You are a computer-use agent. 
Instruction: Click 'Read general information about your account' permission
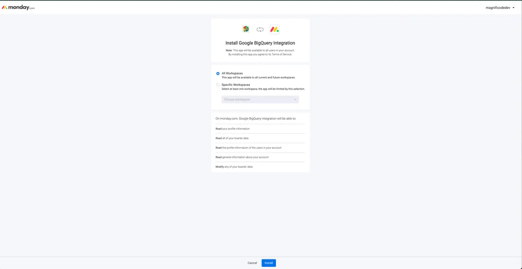tap(242, 157)
